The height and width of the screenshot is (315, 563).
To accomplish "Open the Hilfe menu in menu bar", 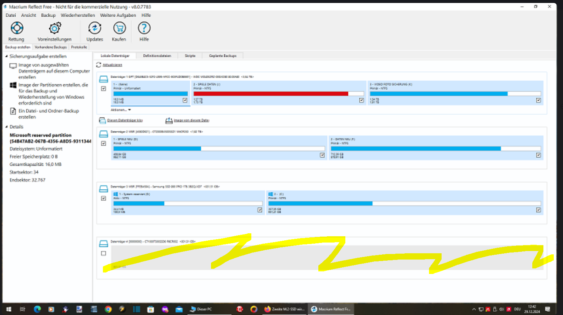I will (146, 15).
